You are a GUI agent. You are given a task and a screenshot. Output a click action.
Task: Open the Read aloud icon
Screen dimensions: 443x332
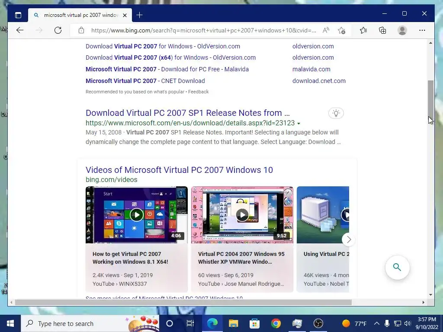point(326,30)
